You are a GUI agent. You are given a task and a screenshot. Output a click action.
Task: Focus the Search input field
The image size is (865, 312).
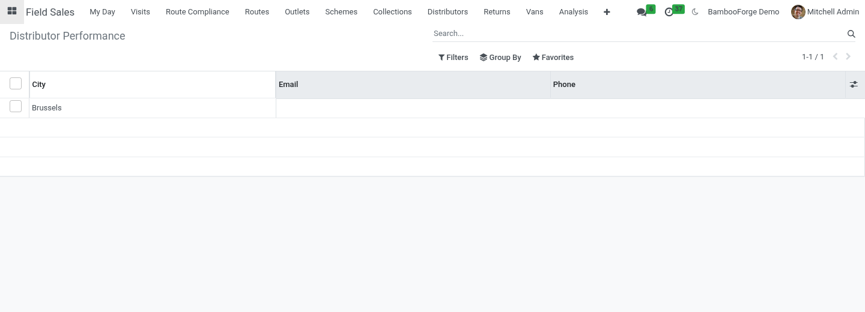pyautogui.click(x=638, y=34)
